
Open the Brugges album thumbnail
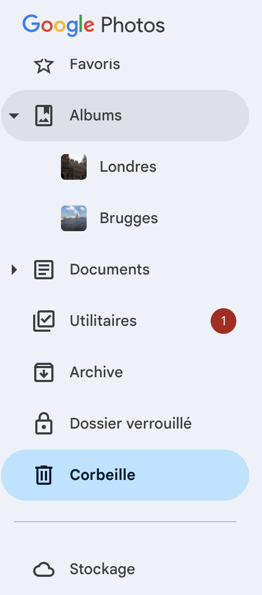[x=74, y=218]
